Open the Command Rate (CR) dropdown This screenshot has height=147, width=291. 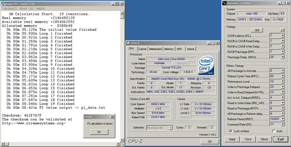pos(283,124)
